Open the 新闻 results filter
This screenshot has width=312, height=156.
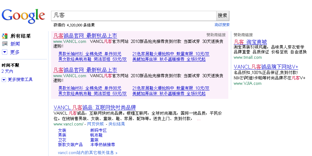pos(15,44)
